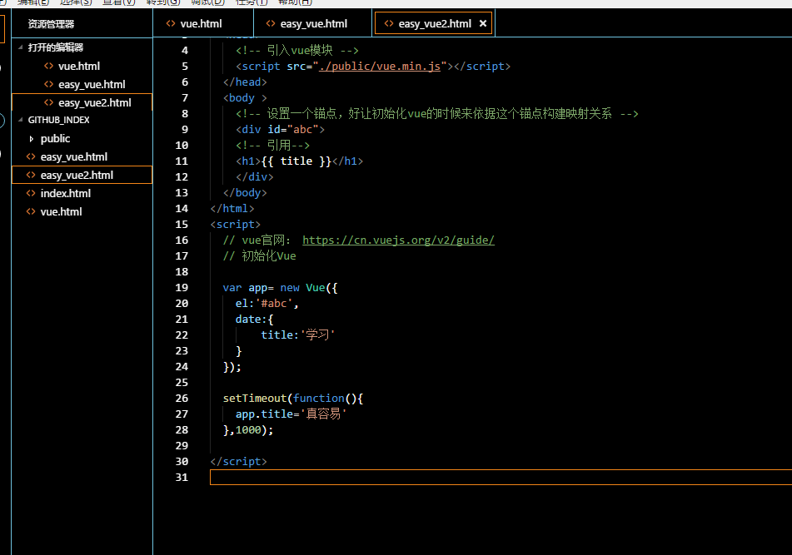The image size is (792, 555).
Task: Click the file icon beside explorer vue.html at bottom
Action: pyautogui.click(x=31, y=211)
